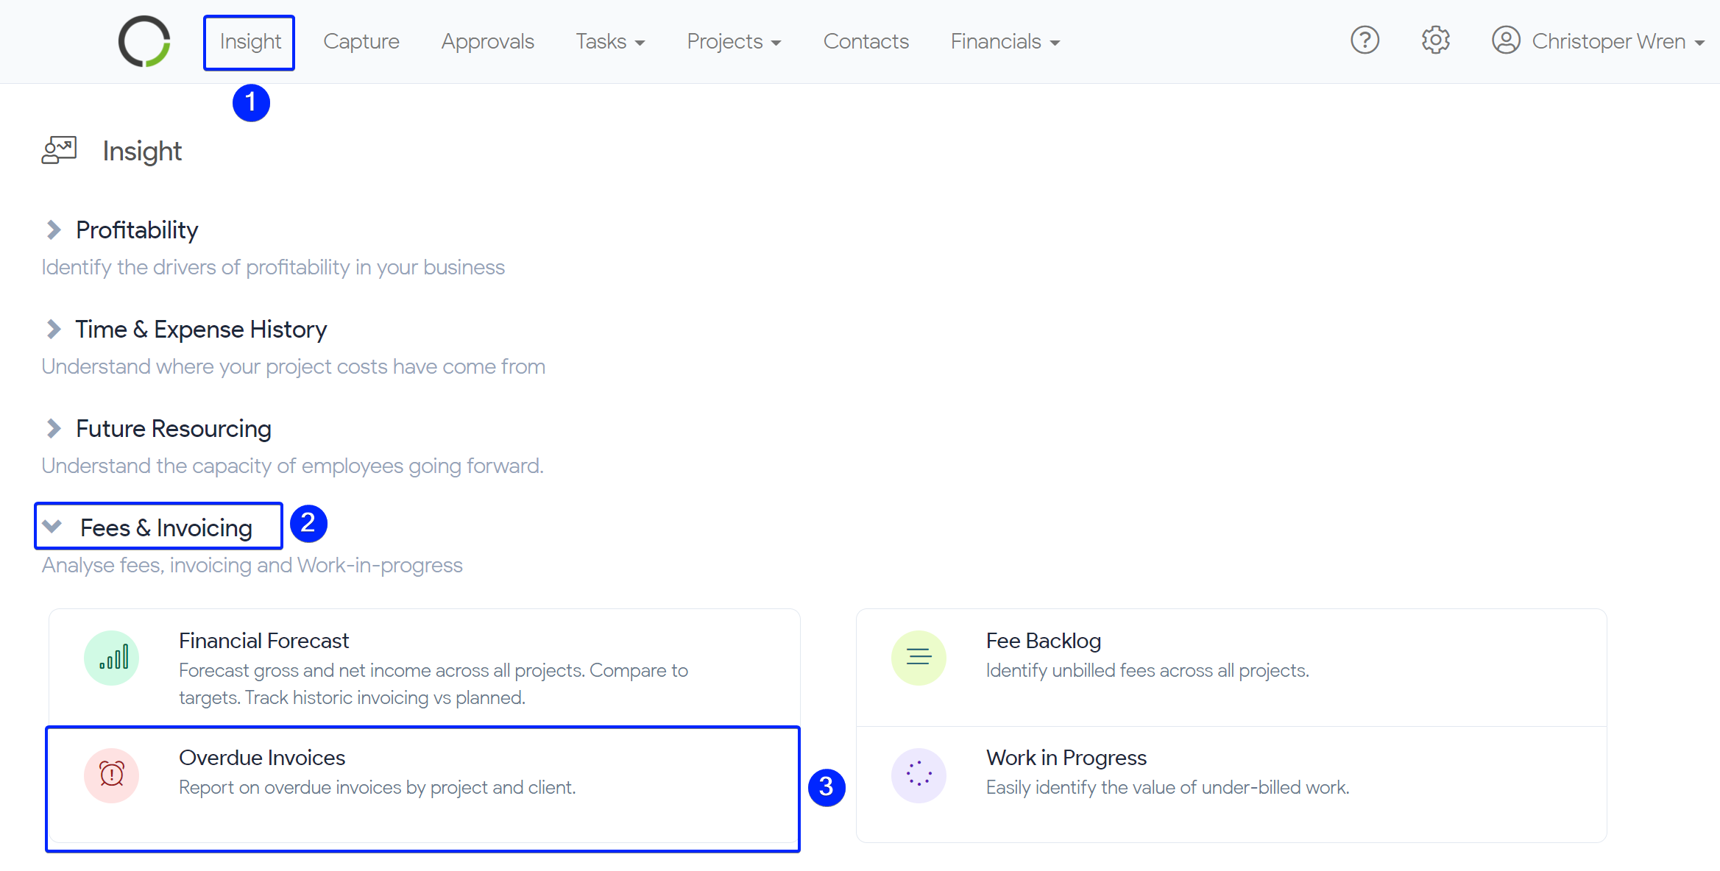Click the Financial Forecast bar chart icon
This screenshot has width=1720, height=871.
point(112,658)
